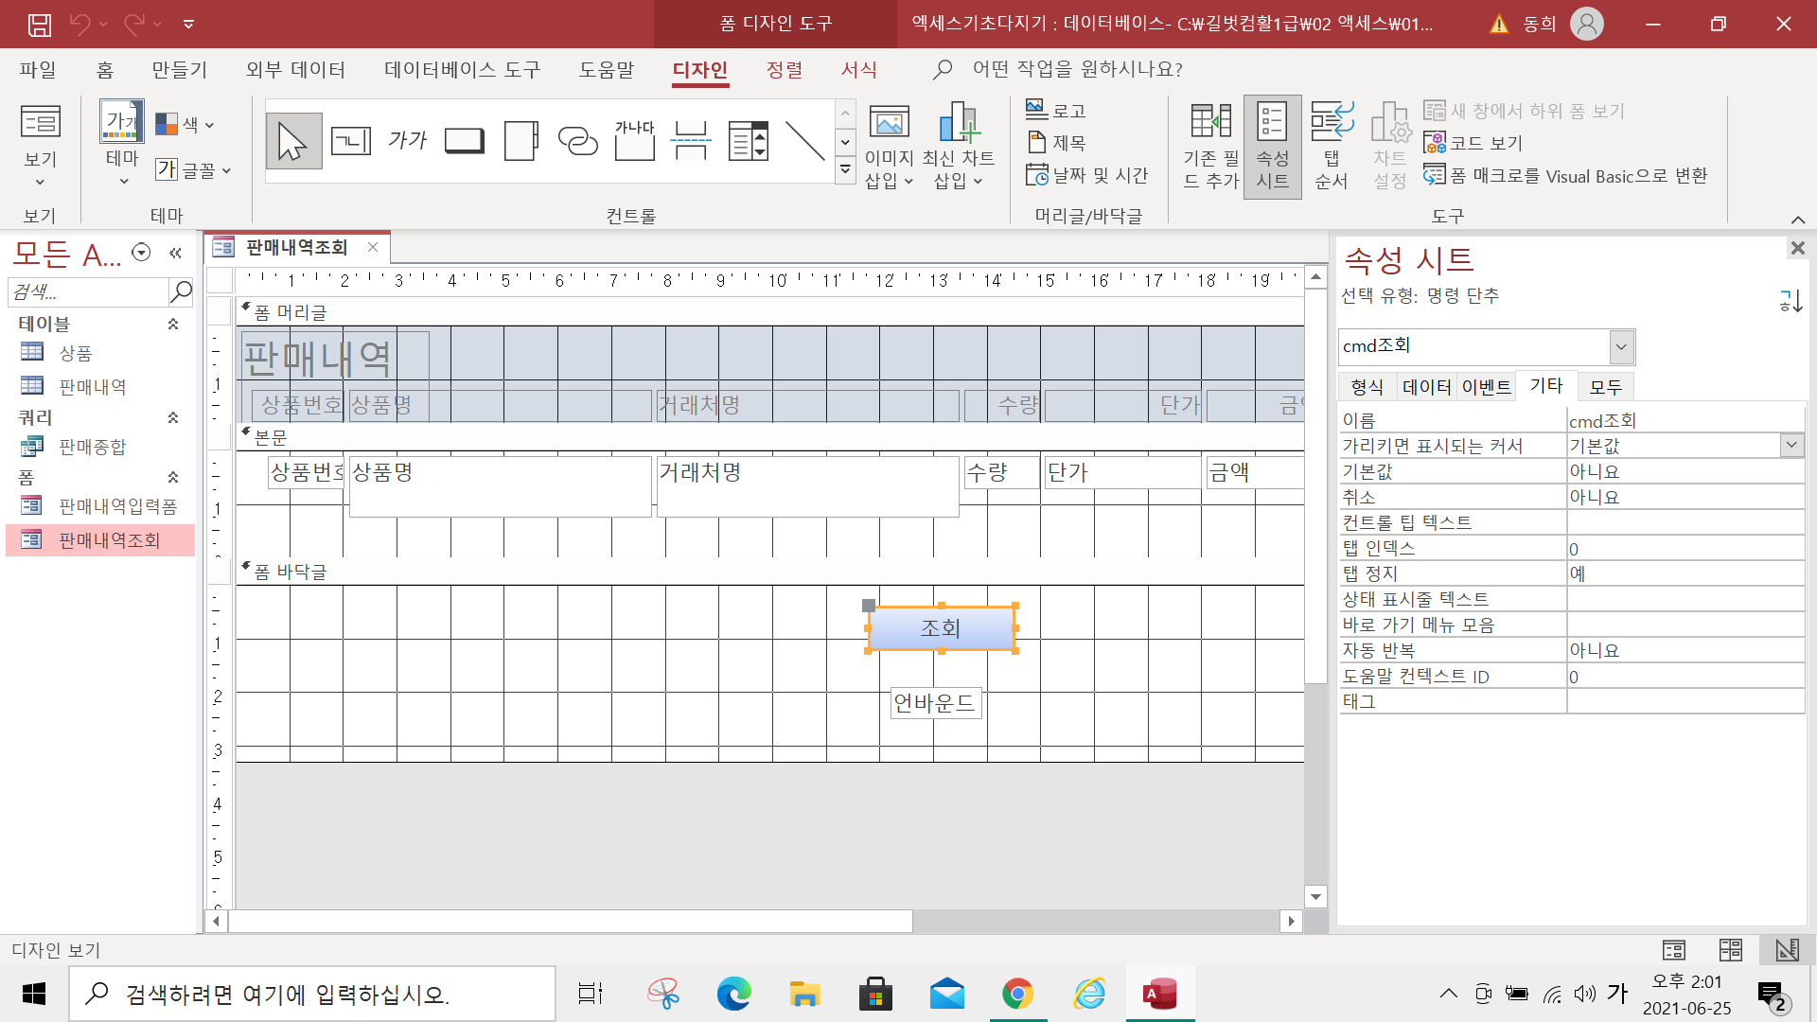Image resolution: width=1817 pixels, height=1022 pixels.
Task: Select the hyperlink control tool
Action: click(x=577, y=142)
